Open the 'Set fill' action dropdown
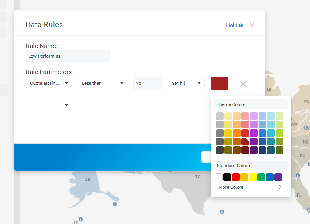 [x=186, y=83]
